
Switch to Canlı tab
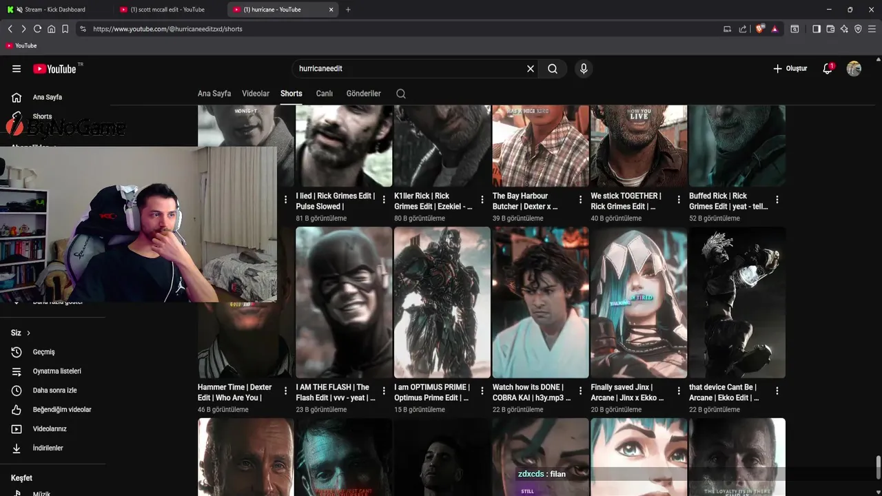click(325, 94)
